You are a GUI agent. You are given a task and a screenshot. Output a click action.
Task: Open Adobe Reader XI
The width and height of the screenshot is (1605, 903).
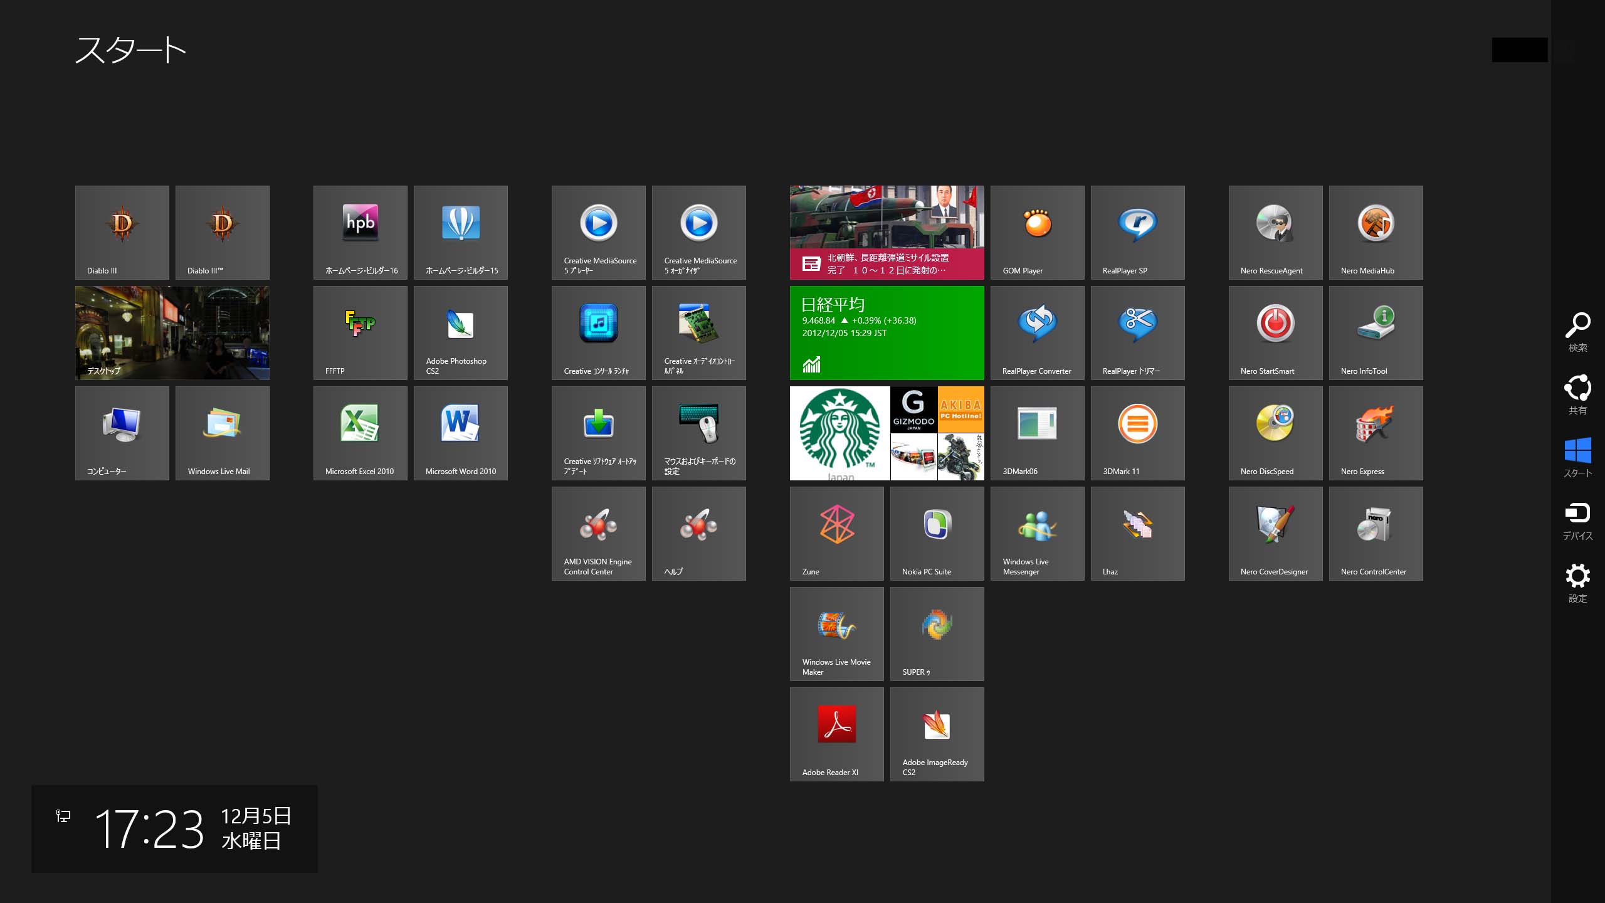(837, 734)
